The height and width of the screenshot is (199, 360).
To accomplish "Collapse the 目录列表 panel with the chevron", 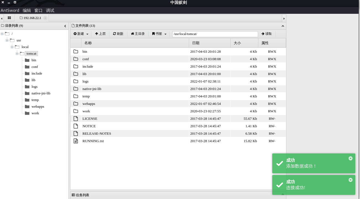I will click(x=65, y=26).
